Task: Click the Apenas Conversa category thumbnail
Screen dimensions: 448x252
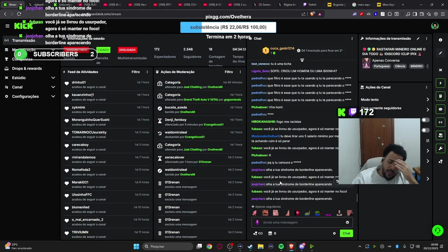Action: click(366, 63)
